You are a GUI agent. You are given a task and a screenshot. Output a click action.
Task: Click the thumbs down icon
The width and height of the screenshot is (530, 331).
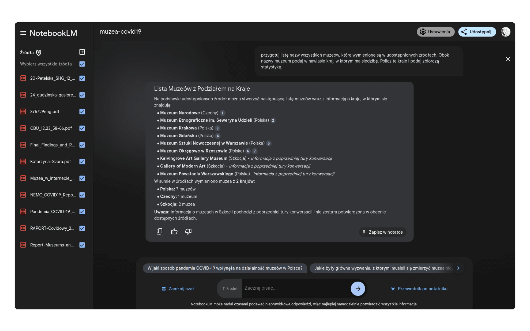(188, 231)
